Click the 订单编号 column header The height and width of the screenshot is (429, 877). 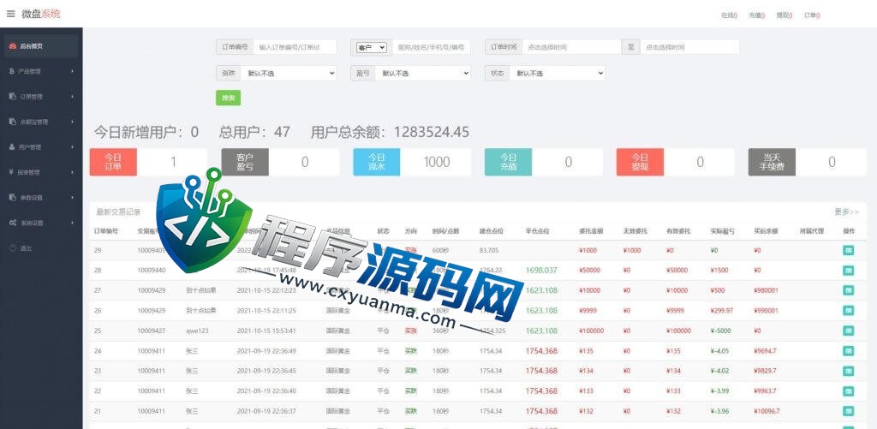point(106,231)
